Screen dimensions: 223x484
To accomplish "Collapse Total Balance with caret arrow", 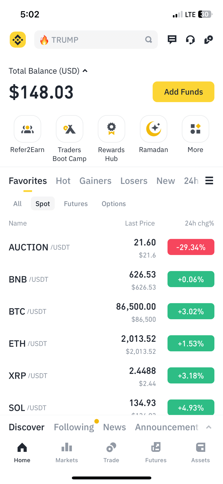I will pos(85,71).
